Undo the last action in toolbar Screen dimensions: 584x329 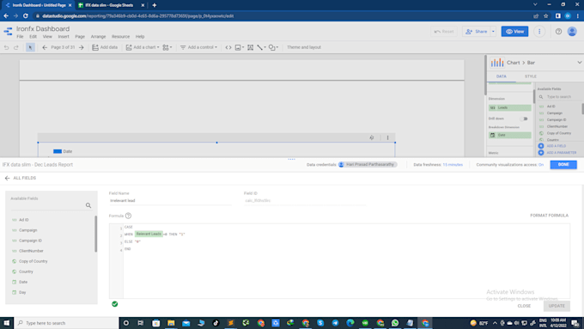[x=6, y=47]
